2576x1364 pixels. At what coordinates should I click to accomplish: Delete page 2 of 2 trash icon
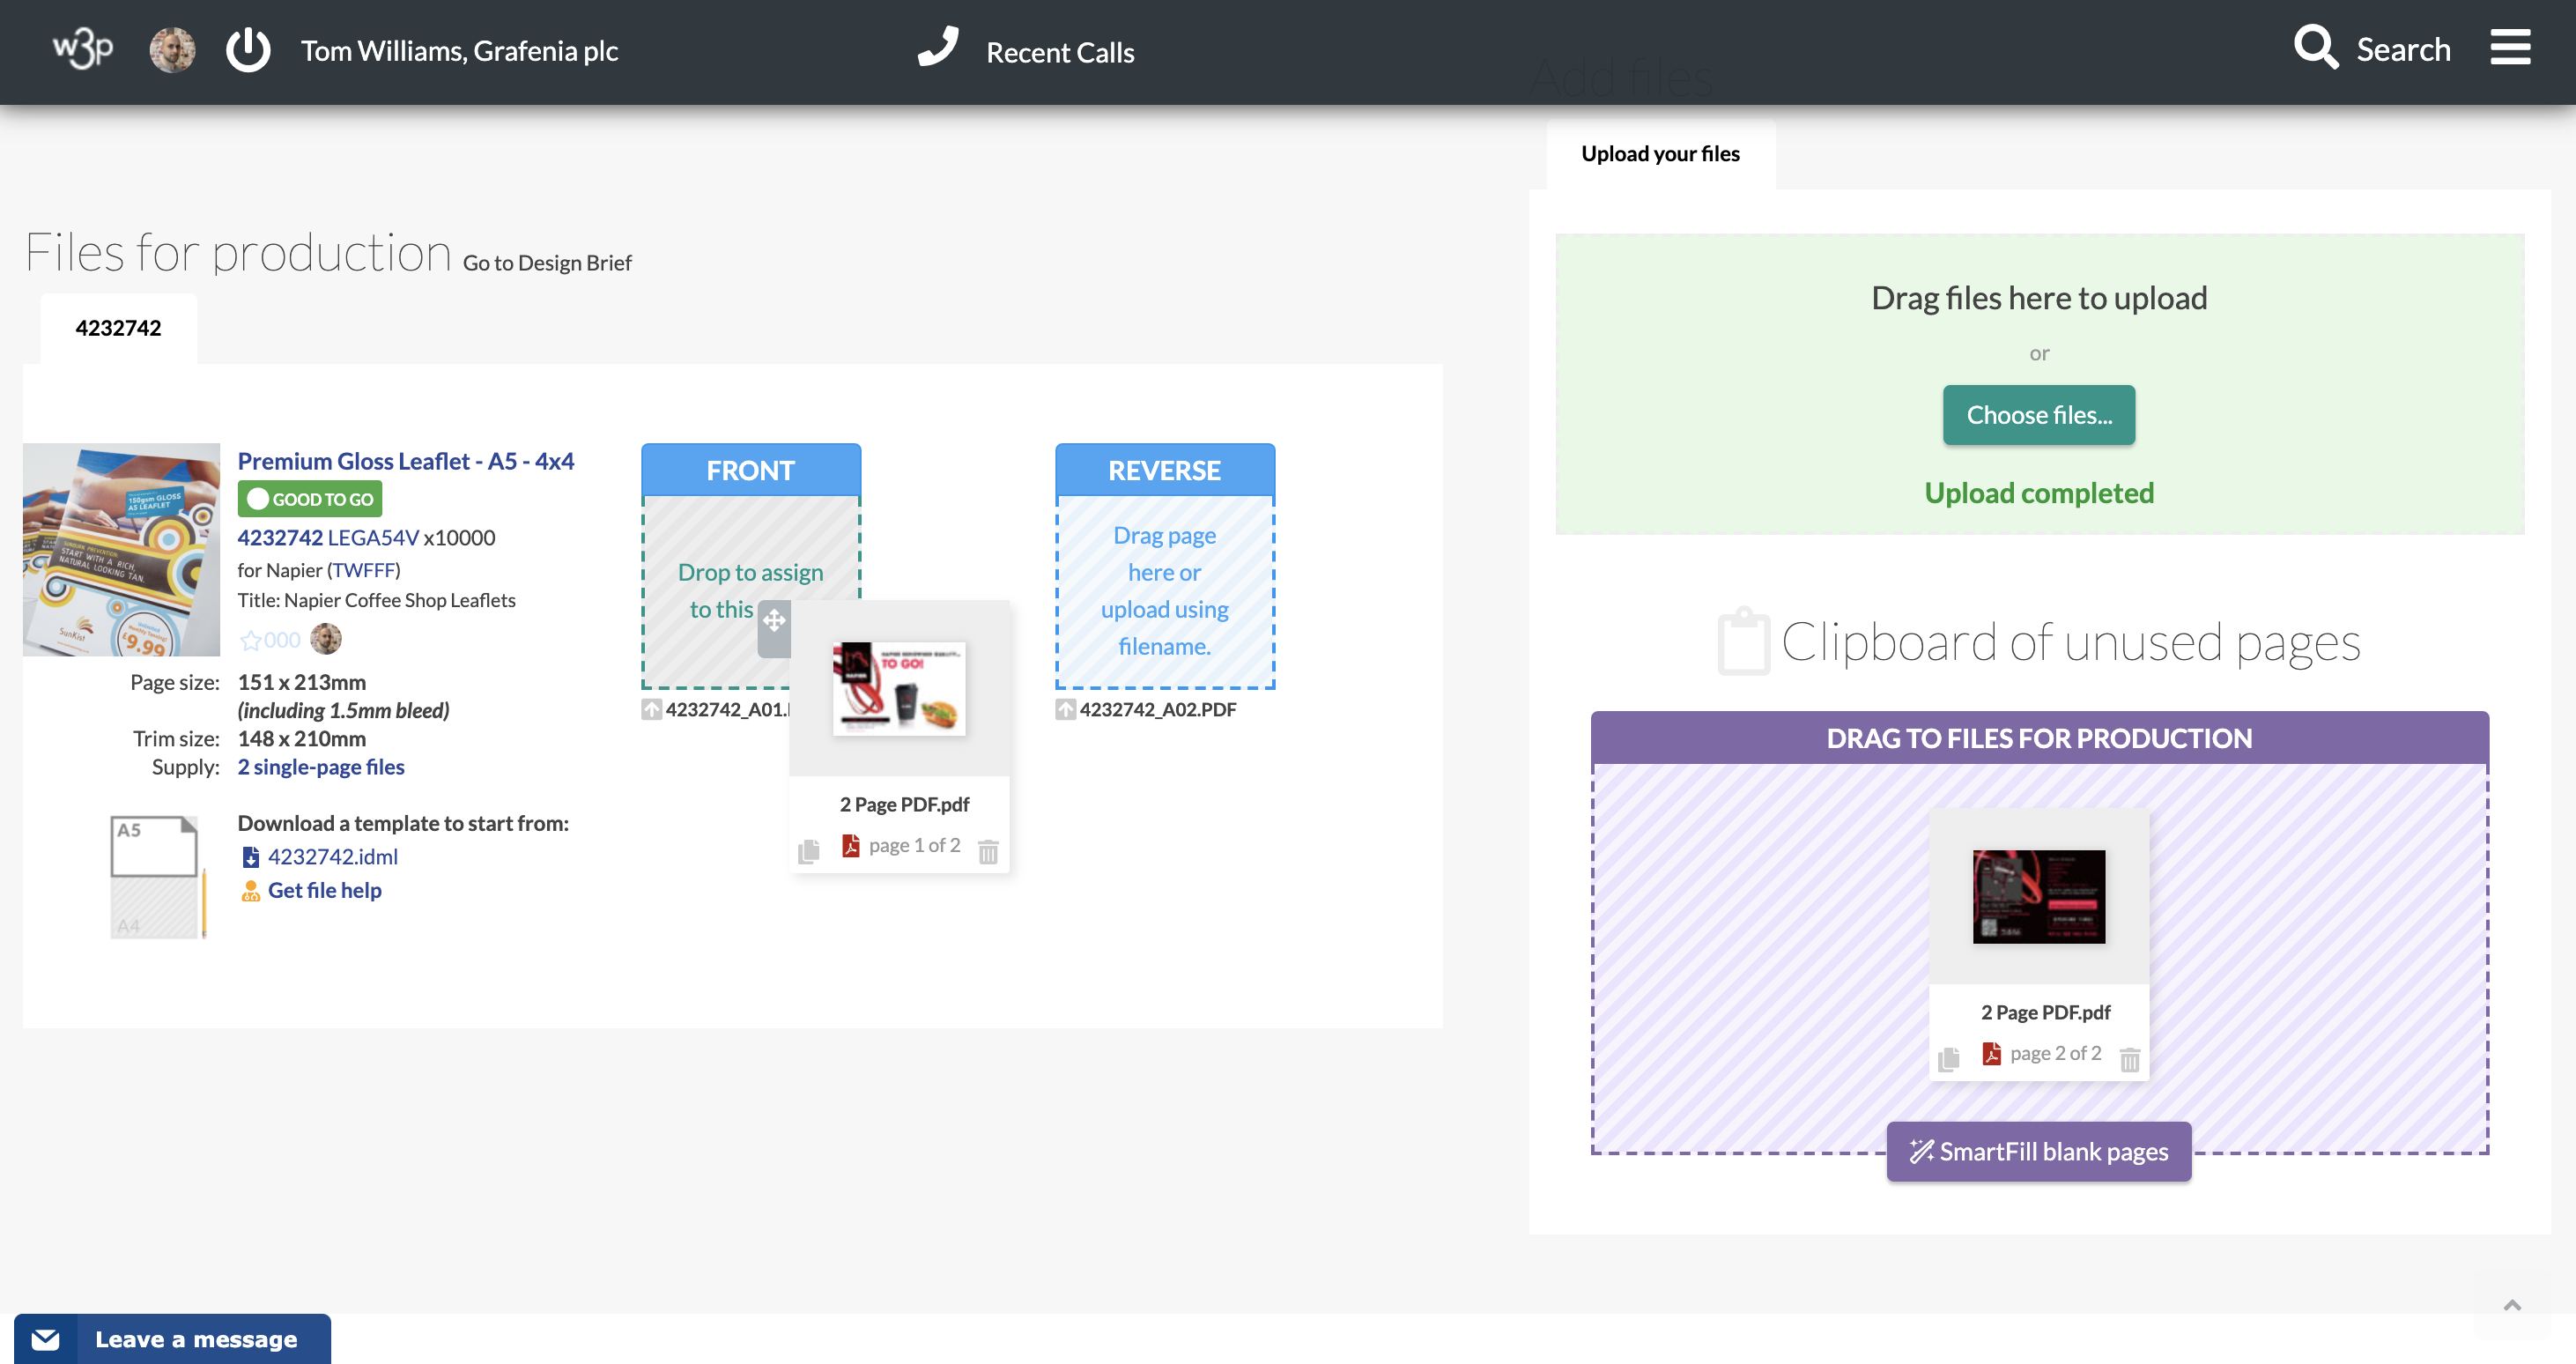coord(2130,1059)
